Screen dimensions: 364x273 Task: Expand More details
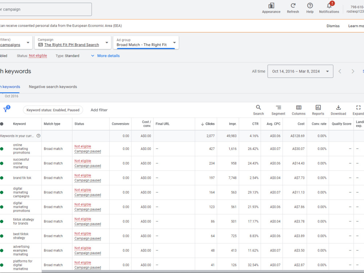coord(105,56)
